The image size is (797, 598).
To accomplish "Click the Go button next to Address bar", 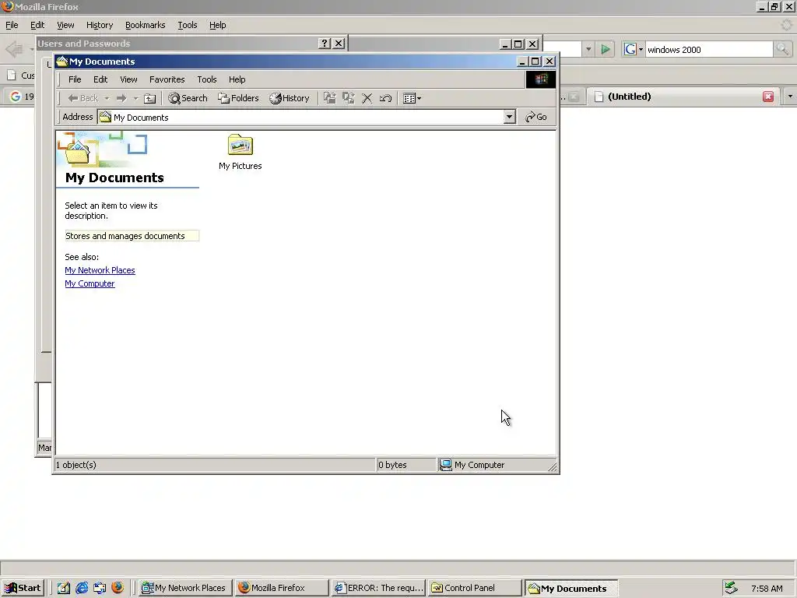I will [x=536, y=117].
